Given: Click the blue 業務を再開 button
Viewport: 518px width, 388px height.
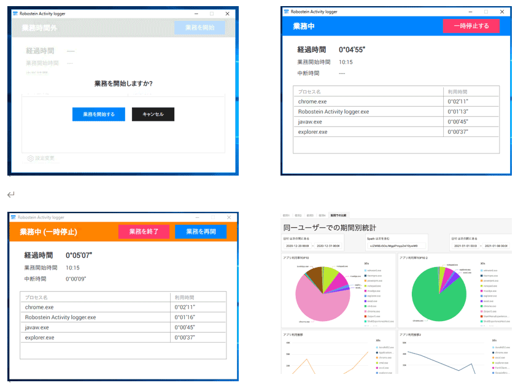Looking at the screenshot, I should pyautogui.click(x=201, y=231).
